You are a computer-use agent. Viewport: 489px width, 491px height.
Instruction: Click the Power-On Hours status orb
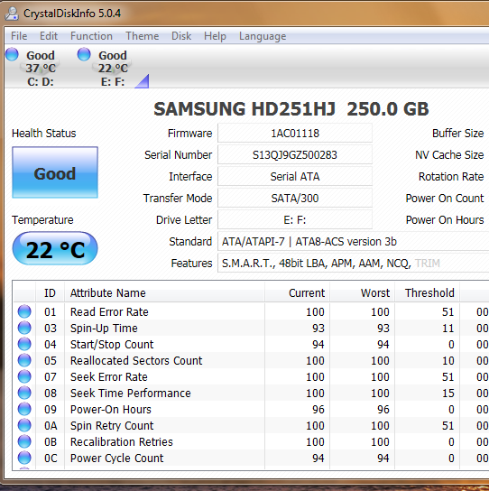[x=24, y=409]
